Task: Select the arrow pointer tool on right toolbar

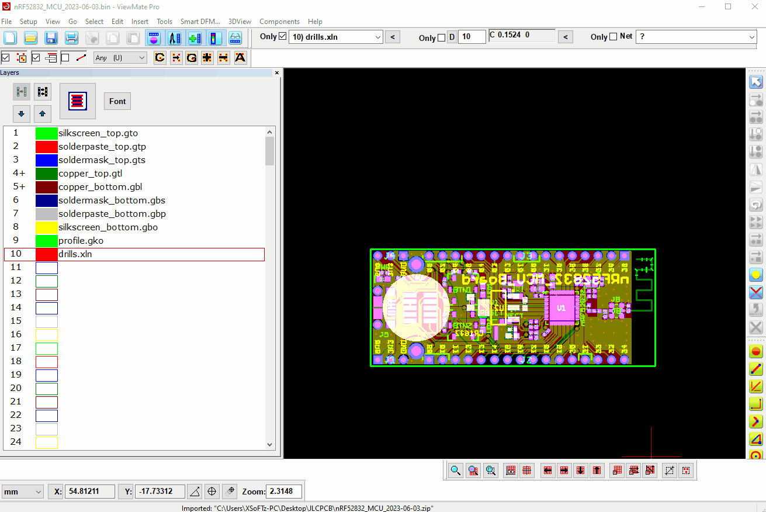Action: (x=756, y=82)
